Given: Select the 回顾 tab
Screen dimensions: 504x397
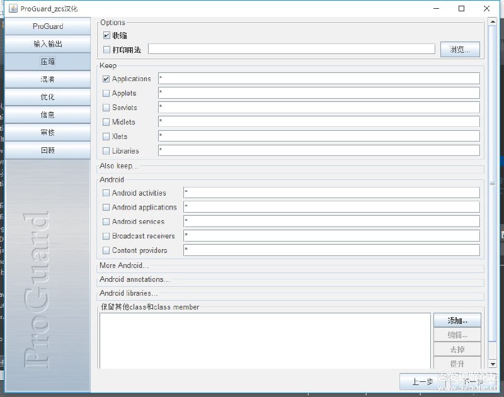Looking at the screenshot, I should coord(48,150).
